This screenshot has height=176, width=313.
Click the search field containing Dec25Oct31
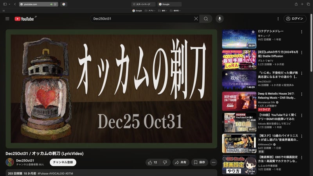[141, 19]
